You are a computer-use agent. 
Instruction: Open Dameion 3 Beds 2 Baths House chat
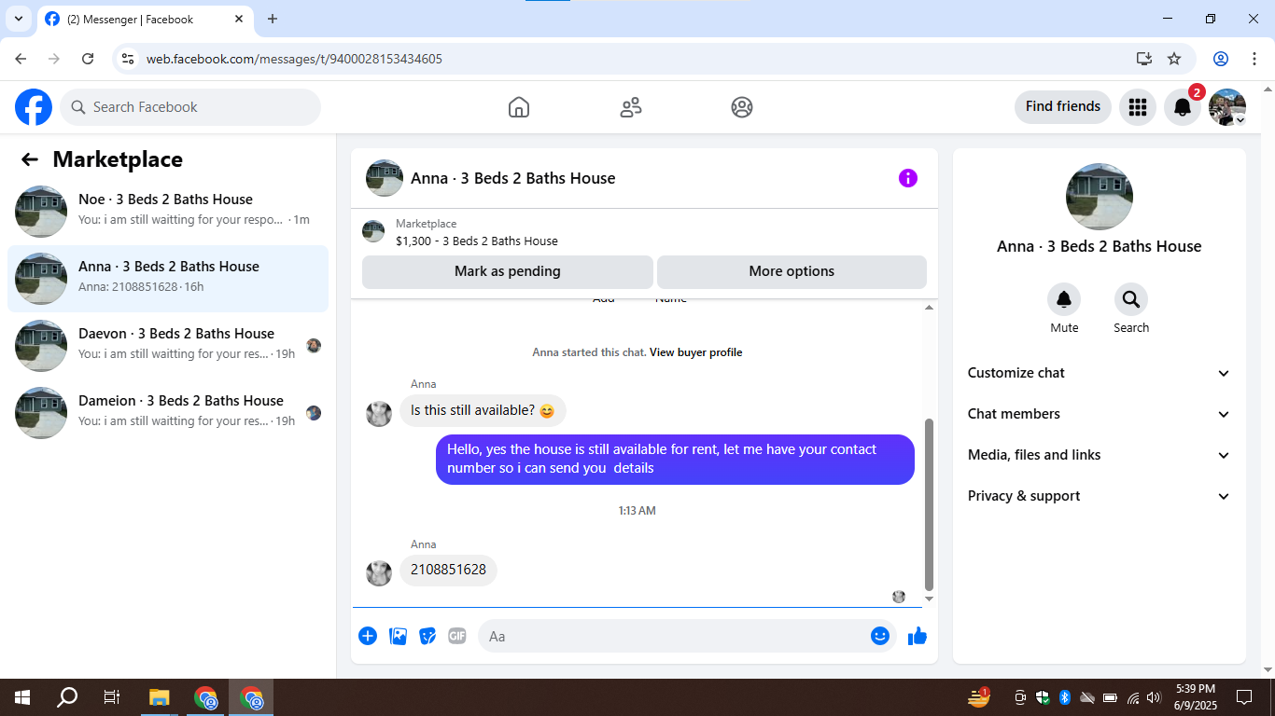point(168,413)
